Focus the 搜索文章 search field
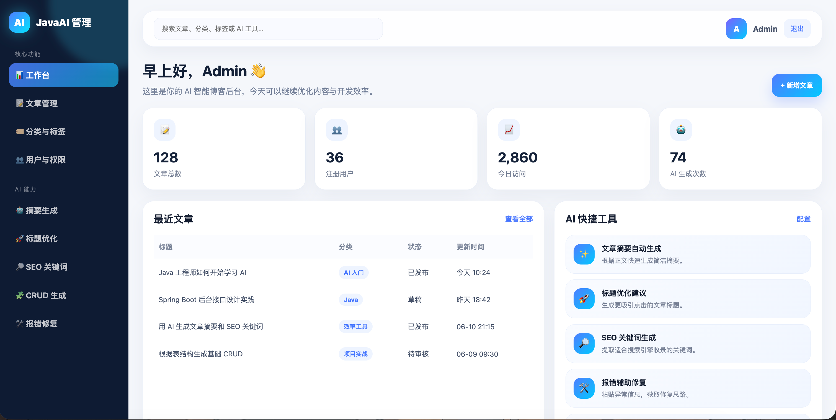Viewport: 836px width, 420px height. click(268, 29)
